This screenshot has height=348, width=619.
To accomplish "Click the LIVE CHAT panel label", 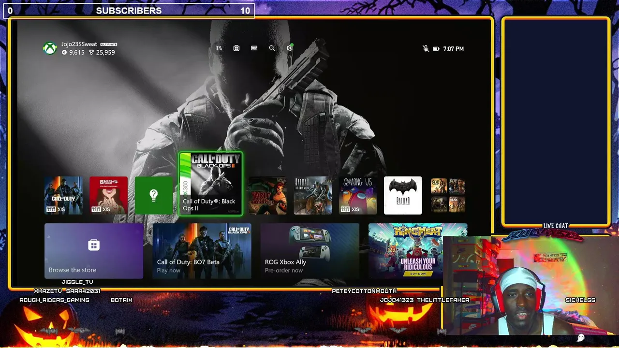I will pyautogui.click(x=556, y=226).
